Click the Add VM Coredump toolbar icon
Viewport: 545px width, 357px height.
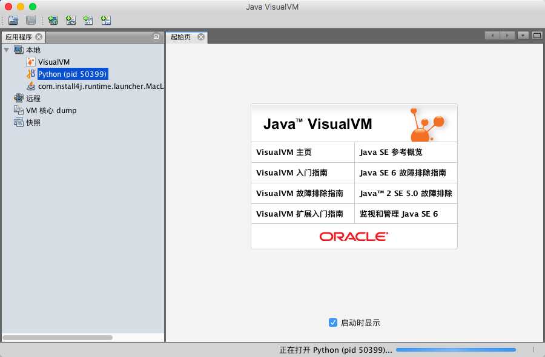click(88, 21)
